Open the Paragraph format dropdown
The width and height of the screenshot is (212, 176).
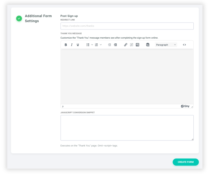point(166,45)
